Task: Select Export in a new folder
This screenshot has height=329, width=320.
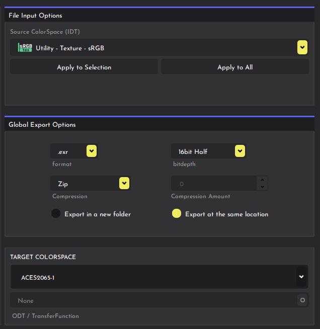Action: point(56,214)
